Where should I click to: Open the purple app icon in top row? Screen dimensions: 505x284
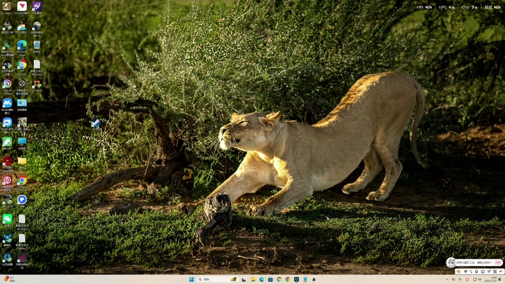(x=37, y=6)
